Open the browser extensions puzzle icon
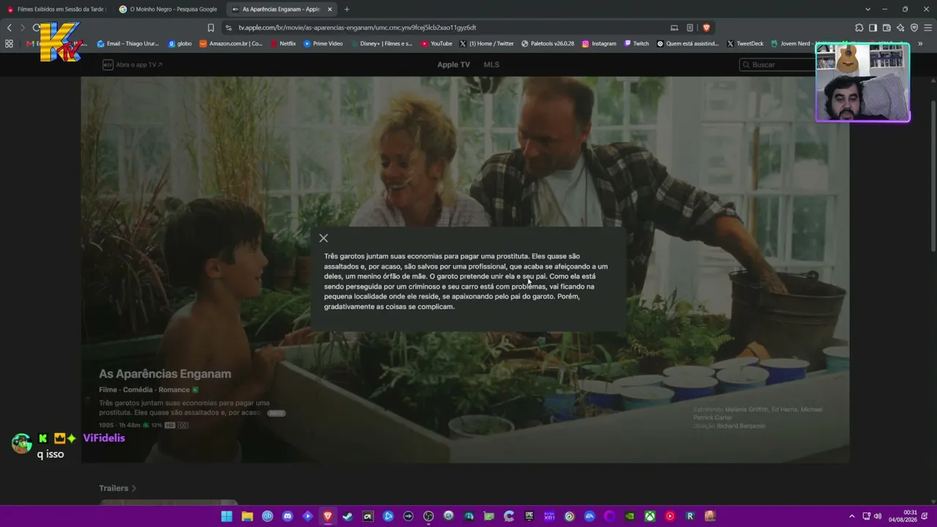 (859, 28)
